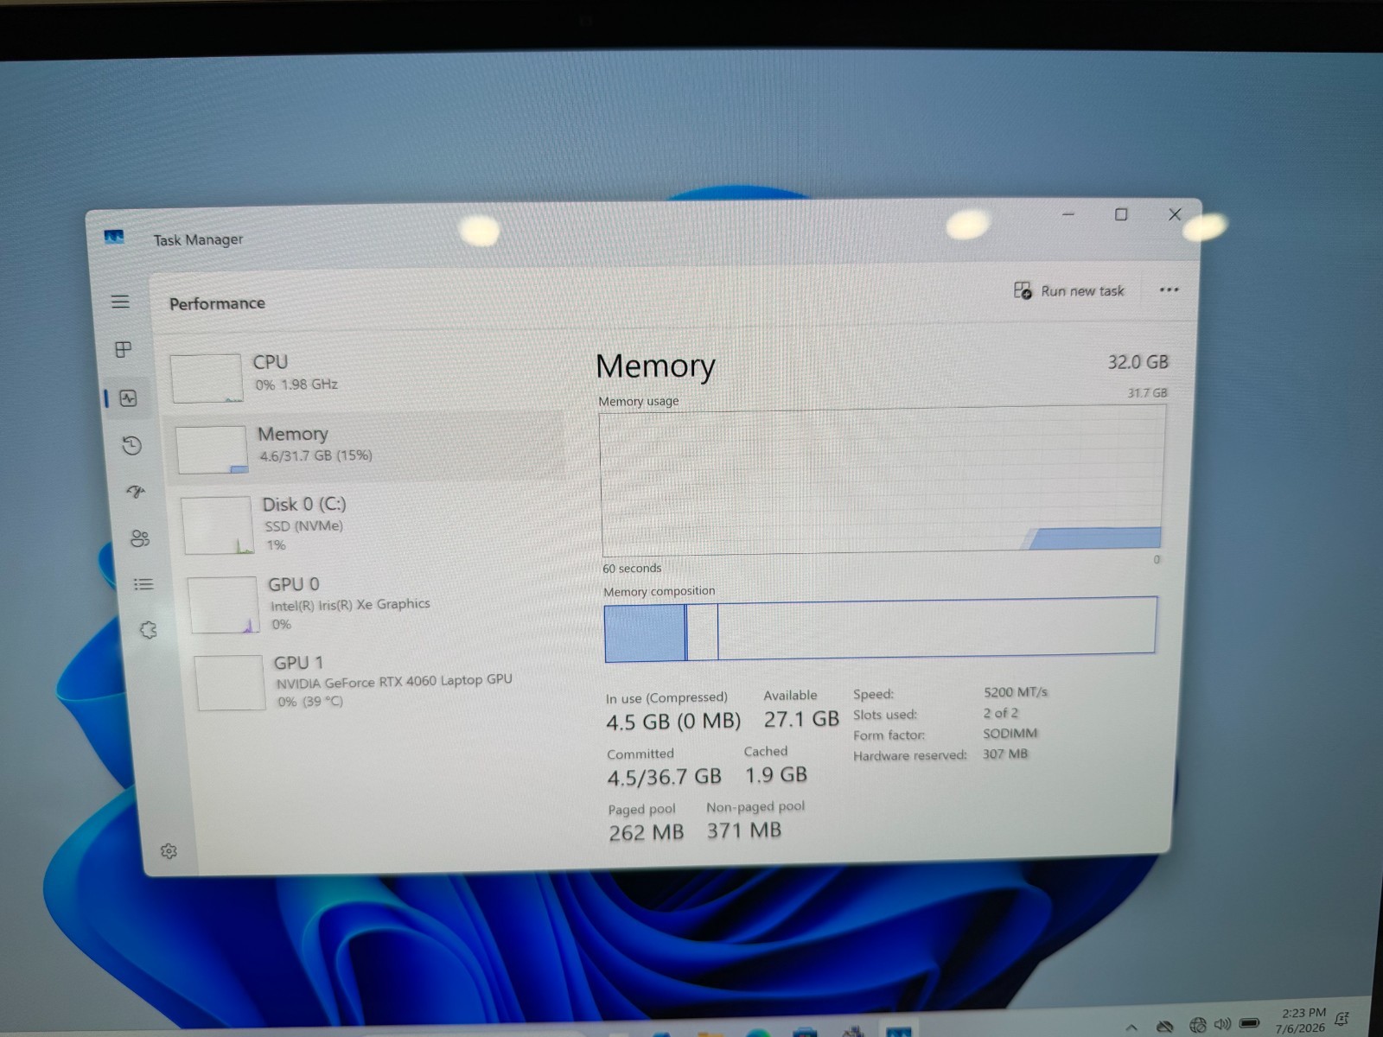Screen dimensions: 1383x1037
Task: Click the 307 MB hardware reserved value
Action: pyautogui.click(x=1005, y=754)
